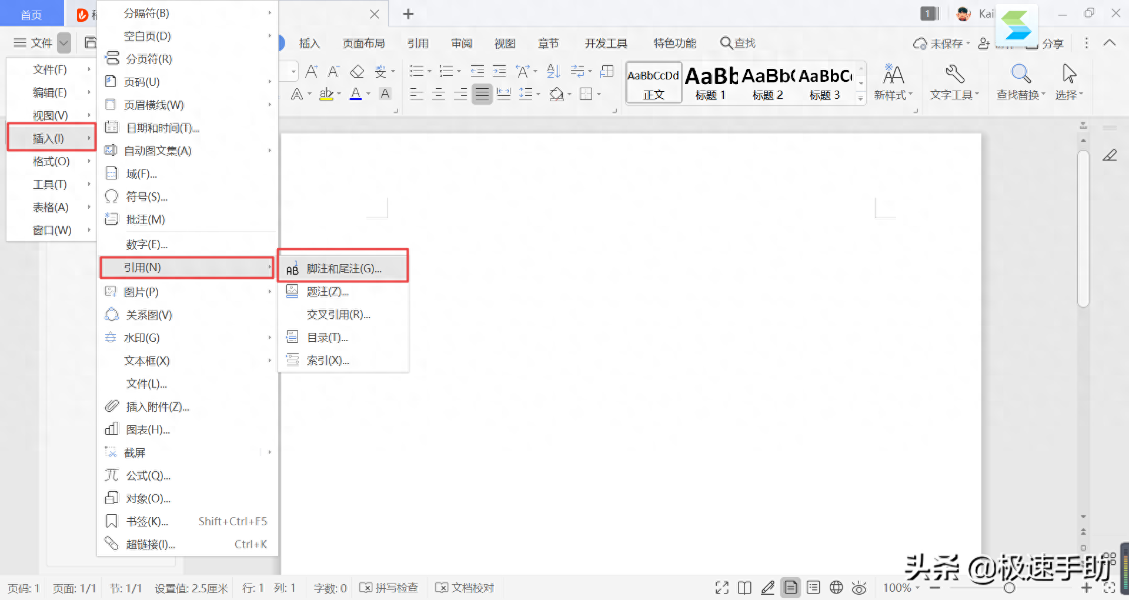The height and width of the screenshot is (600, 1129).
Task: Click the 选择 selection cursor tool
Action: pos(1069,82)
